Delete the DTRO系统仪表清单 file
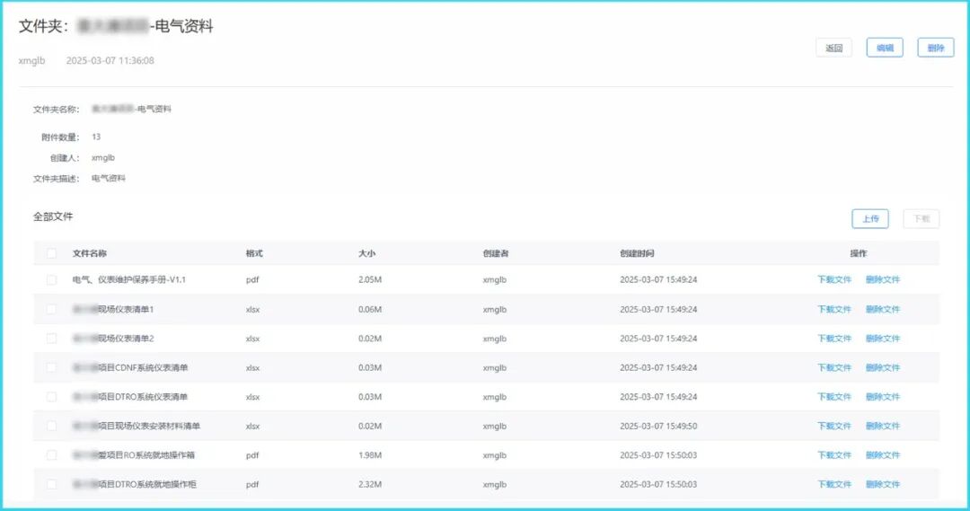 pos(882,397)
